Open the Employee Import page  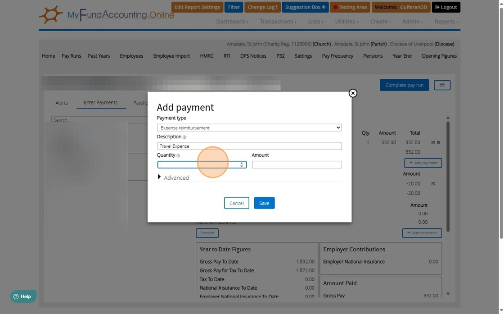171,56
